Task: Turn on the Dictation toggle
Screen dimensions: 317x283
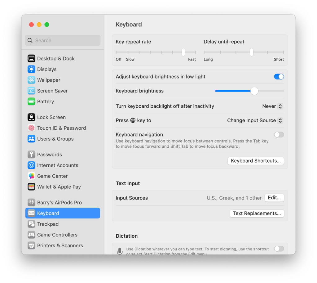Action: [279, 249]
